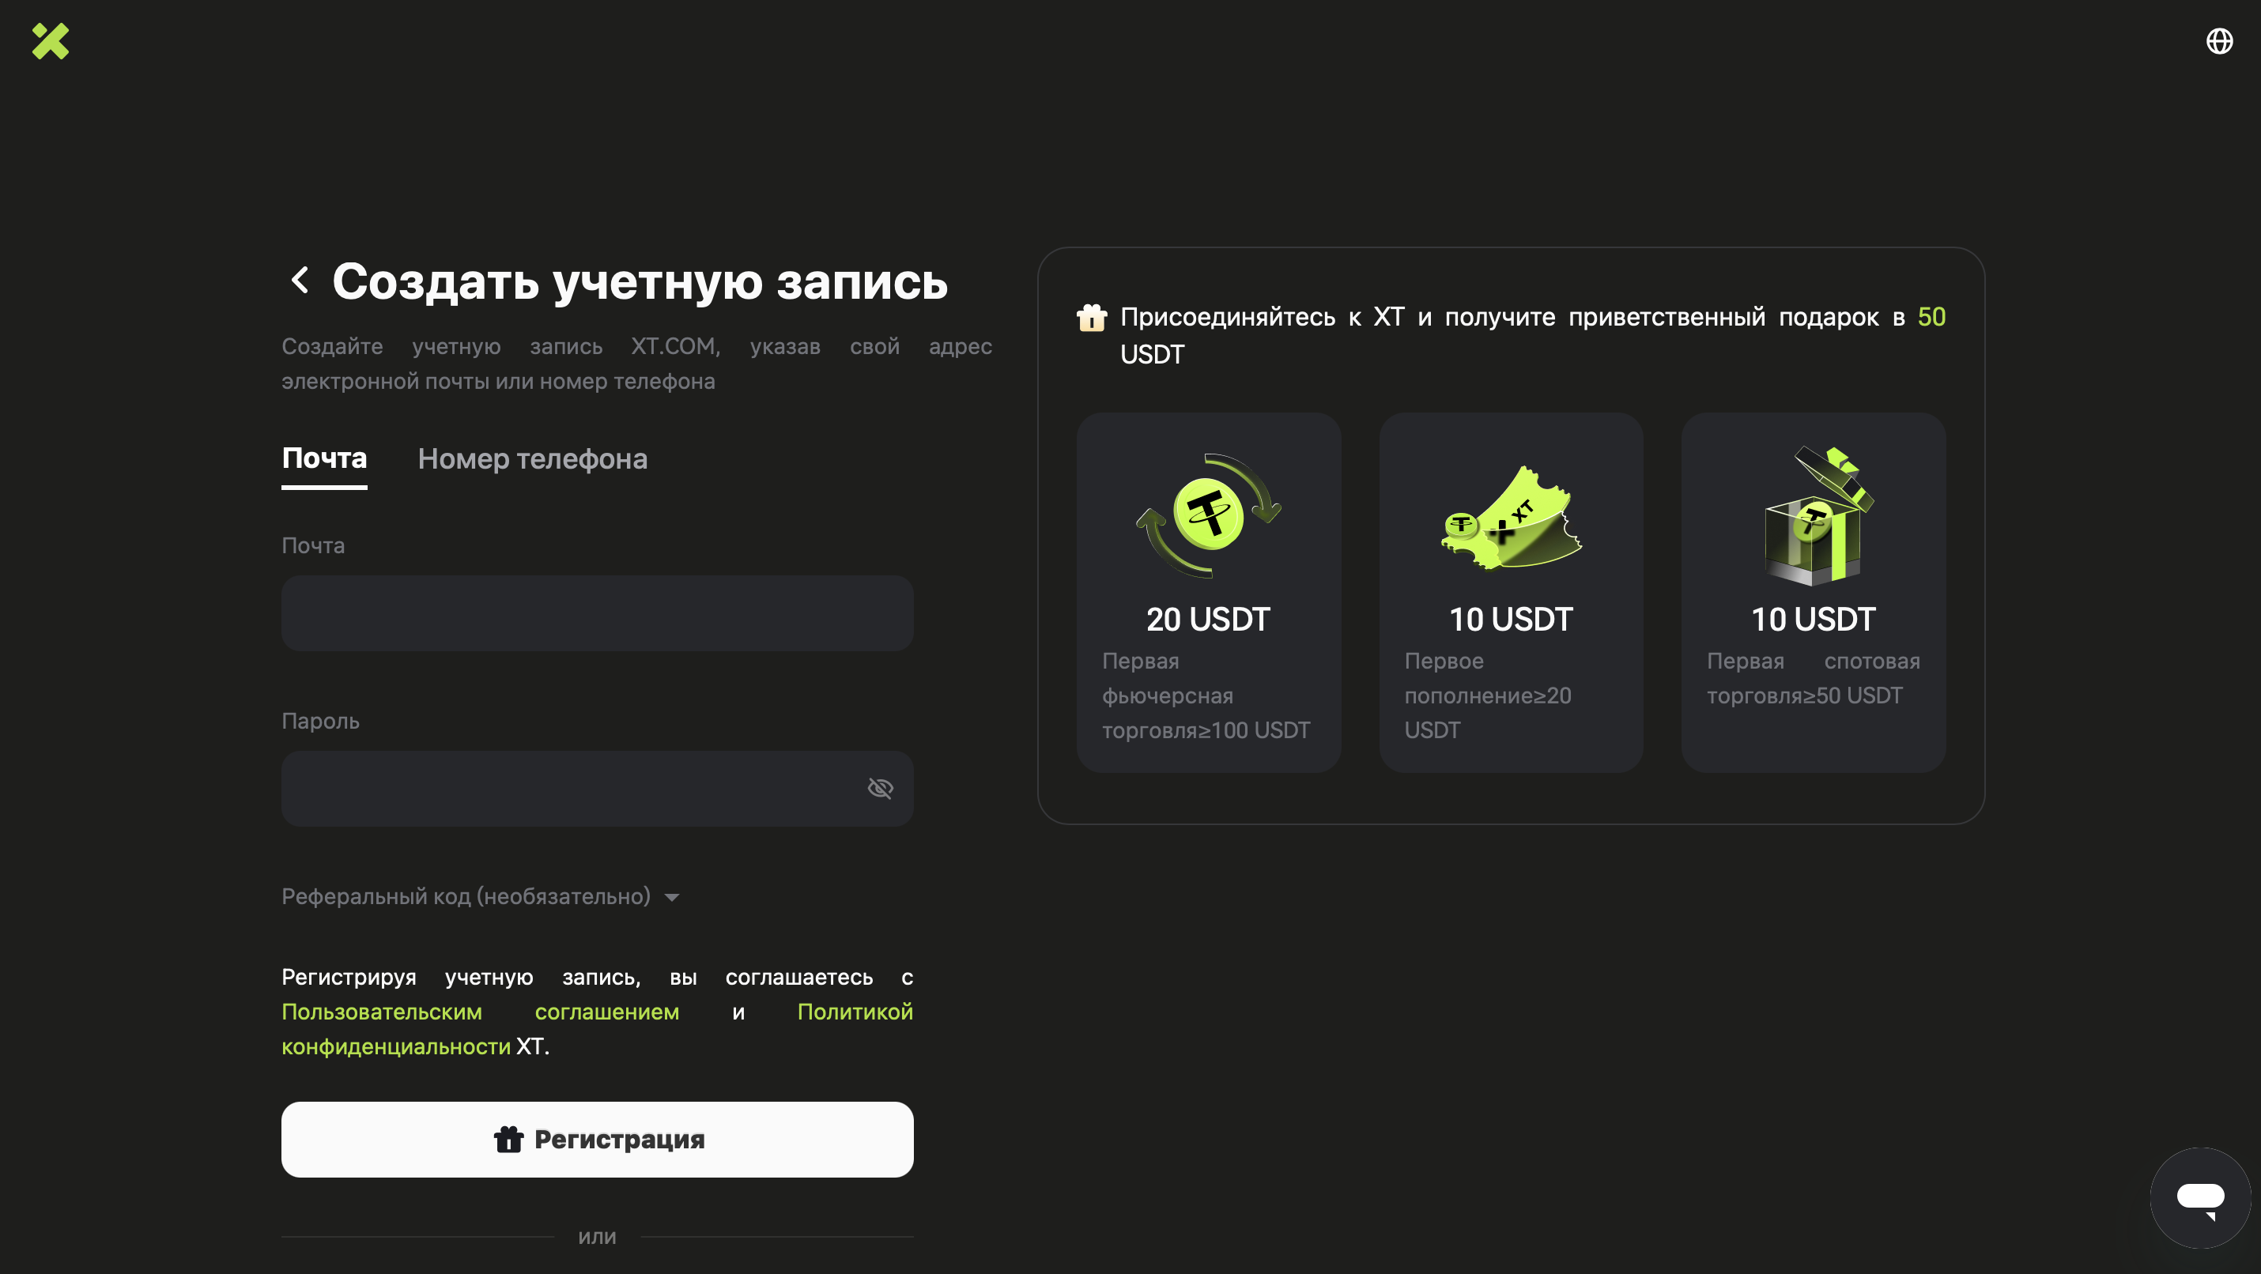Screen dimensions: 2261x1274
Task: Click the 20 USDT futures trading coin icon
Action: (x=1208, y=515)
